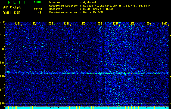Select the observer name @yuhmari

pyautogui.click(x=90, y=2)
